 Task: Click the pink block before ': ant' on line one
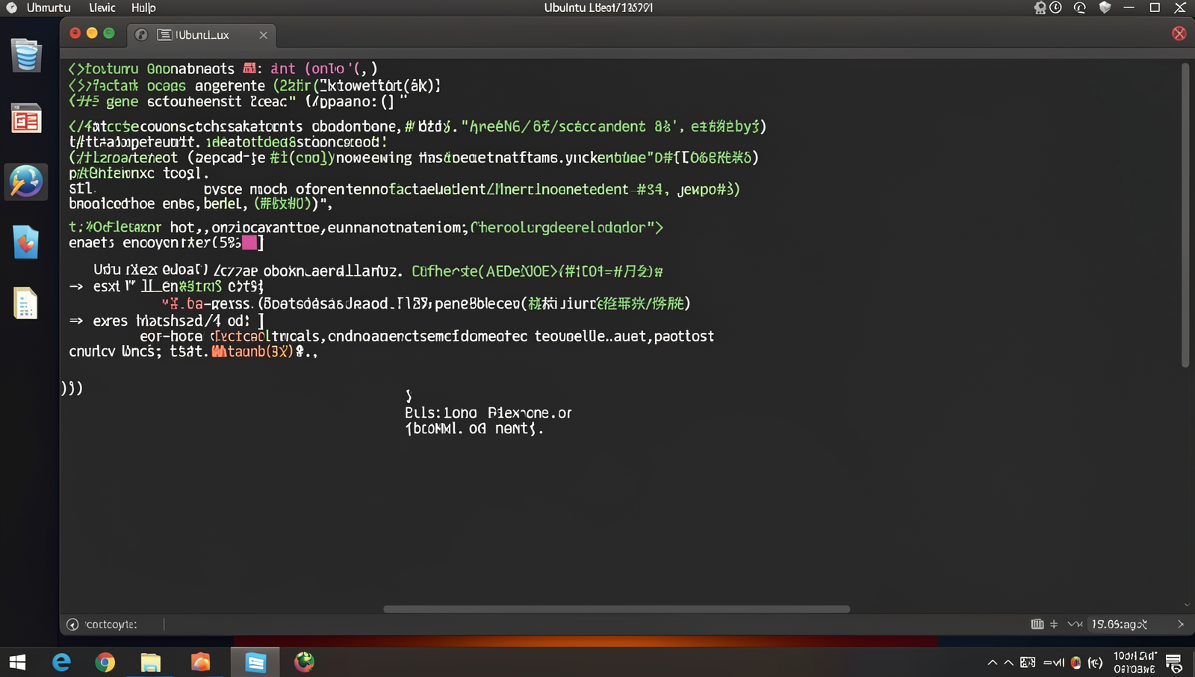[x=249, y=68]
